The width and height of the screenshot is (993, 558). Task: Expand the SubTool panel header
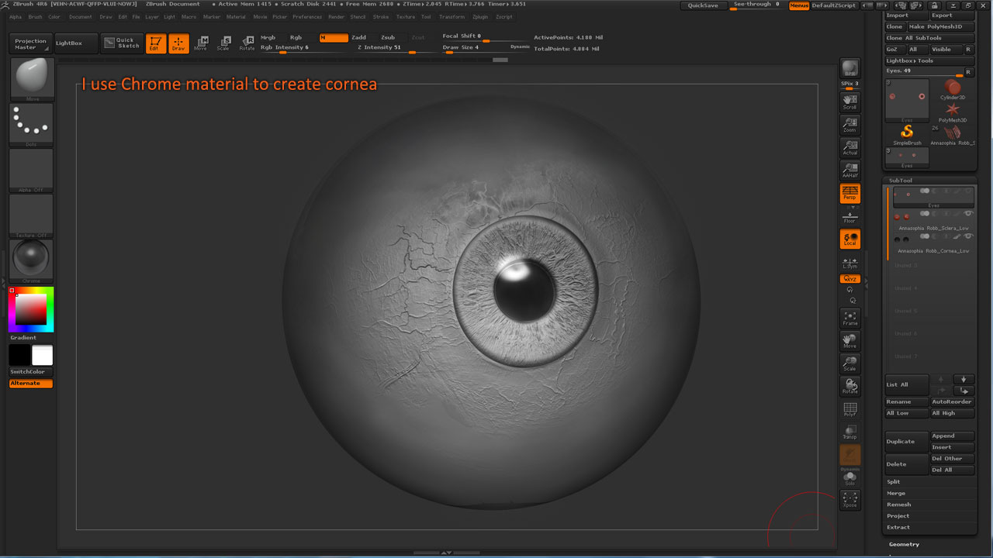(901, 180)
